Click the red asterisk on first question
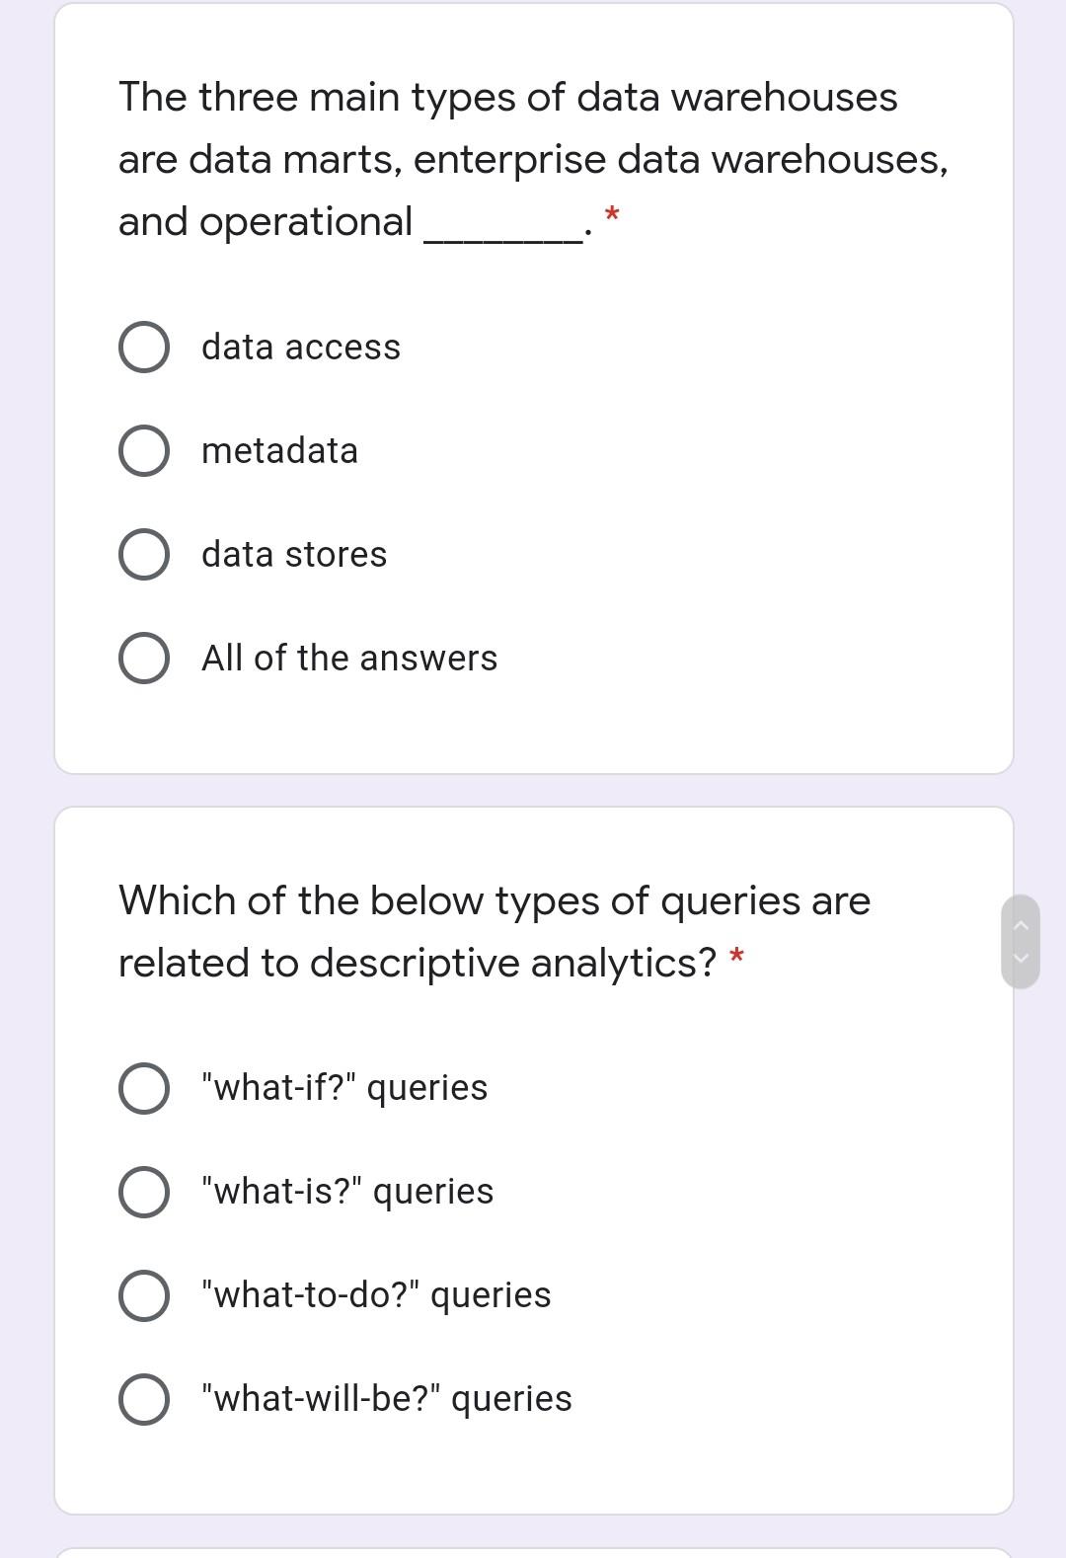Image resolution: width=1066 pixels, height=1558 pixels. point(613,214)
